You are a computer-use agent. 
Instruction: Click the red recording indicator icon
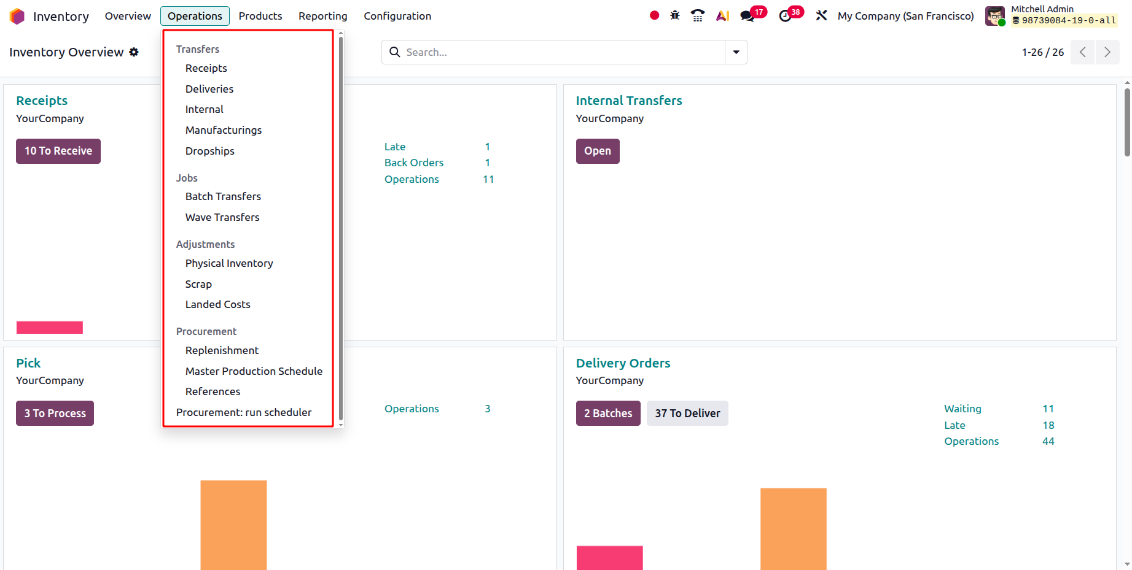654,15
